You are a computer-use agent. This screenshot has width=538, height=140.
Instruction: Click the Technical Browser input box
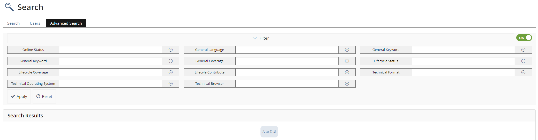tap(287, 84)
